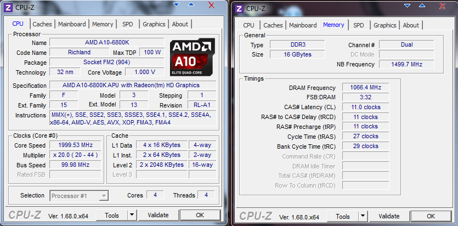This screenshot has height=226, width=458.
Task: Open the Graphics tab in left window
Action: pos(154,24)
